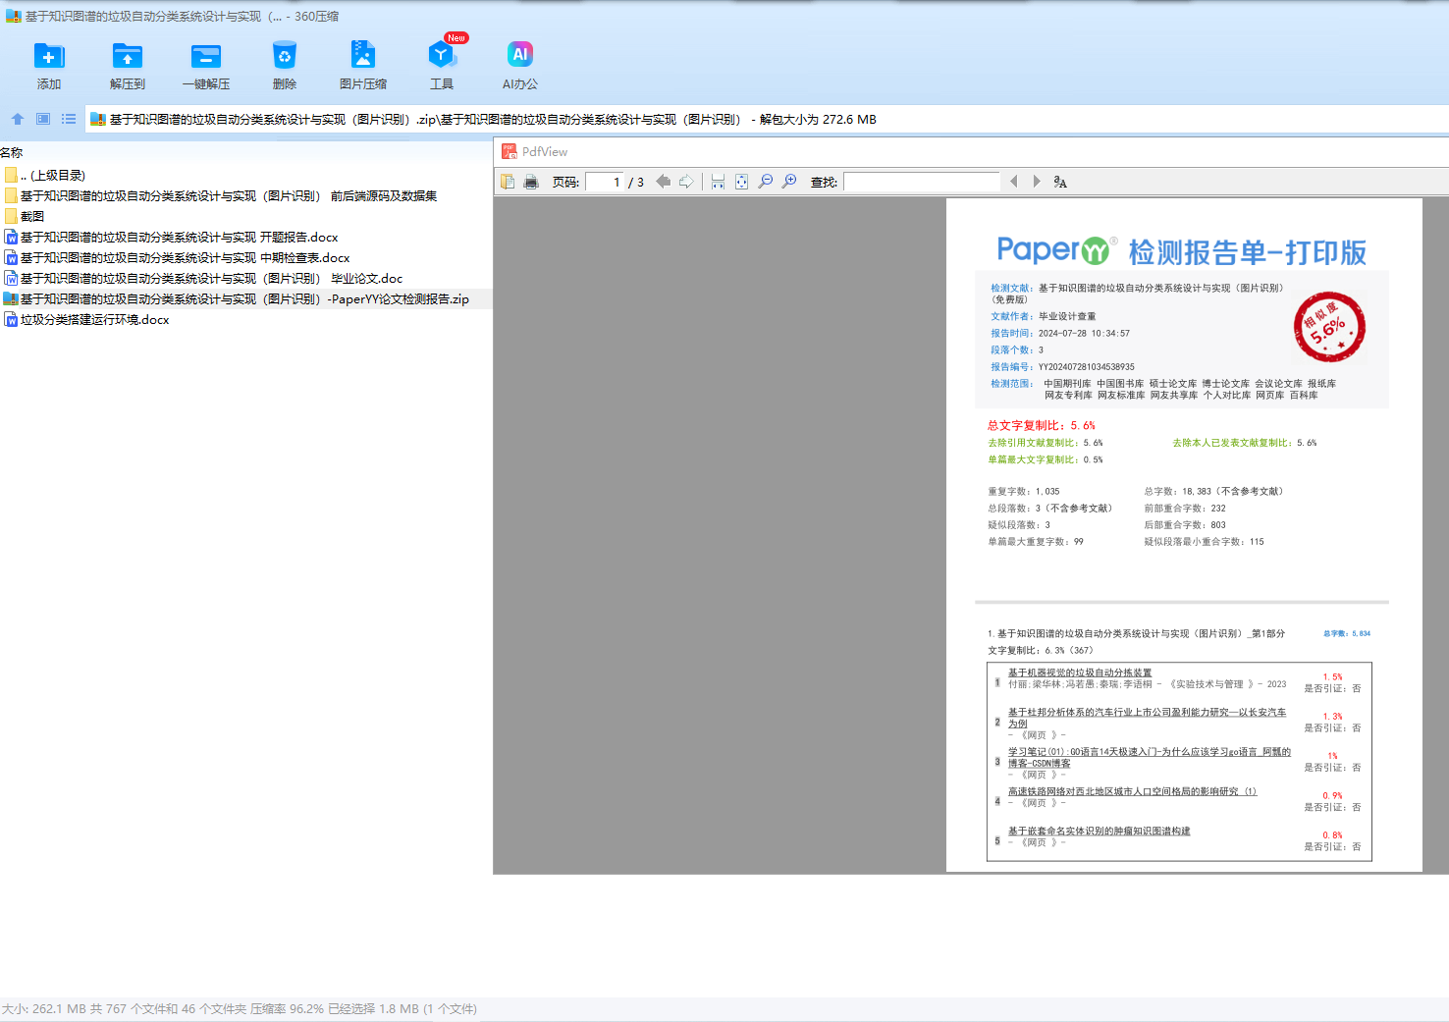The width and height of the screenshot is (1449, 1022).
Task: Click the 名称 column header
Action: pyautogui.click(x=12, y=152)
